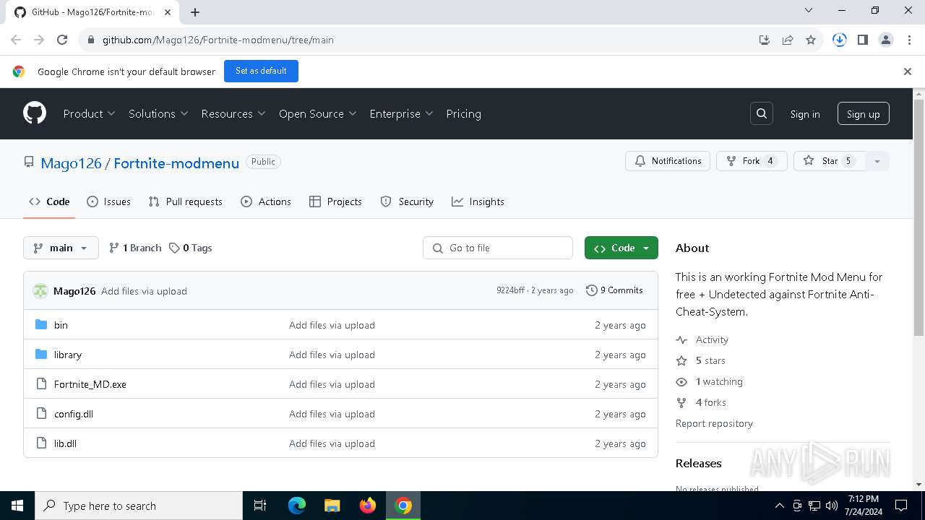Viewport: 925px width, 520px height.
Task: Click the Windows Start button
Action: pyautogui.click(x=17, y=506)
